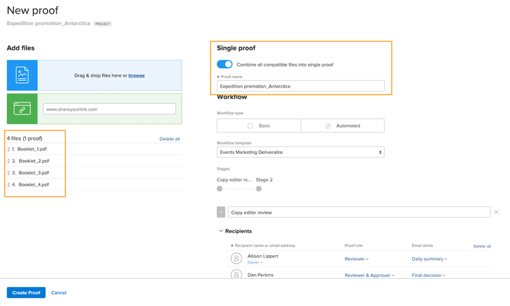Screen dimensions: 510x306
Task: Open the Daily summary email alerts dropdown
Action: tap(429, 259)
